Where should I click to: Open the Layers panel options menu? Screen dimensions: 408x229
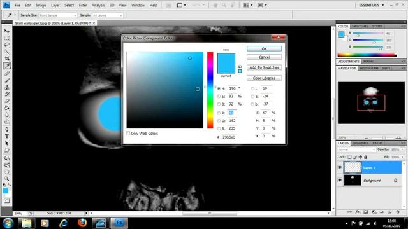tap(403, 143)
